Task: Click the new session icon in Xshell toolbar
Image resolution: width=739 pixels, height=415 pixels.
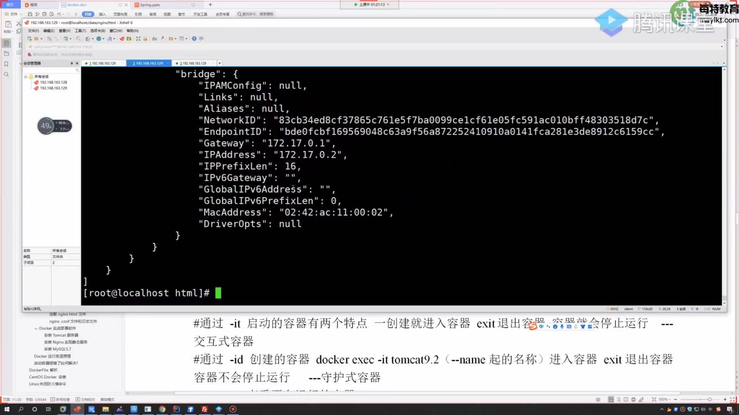Action: [x=29, y=38]
